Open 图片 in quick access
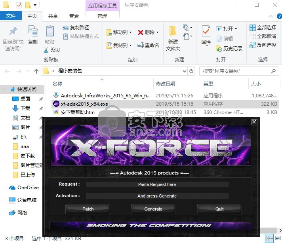 click(x=25, y=127)
